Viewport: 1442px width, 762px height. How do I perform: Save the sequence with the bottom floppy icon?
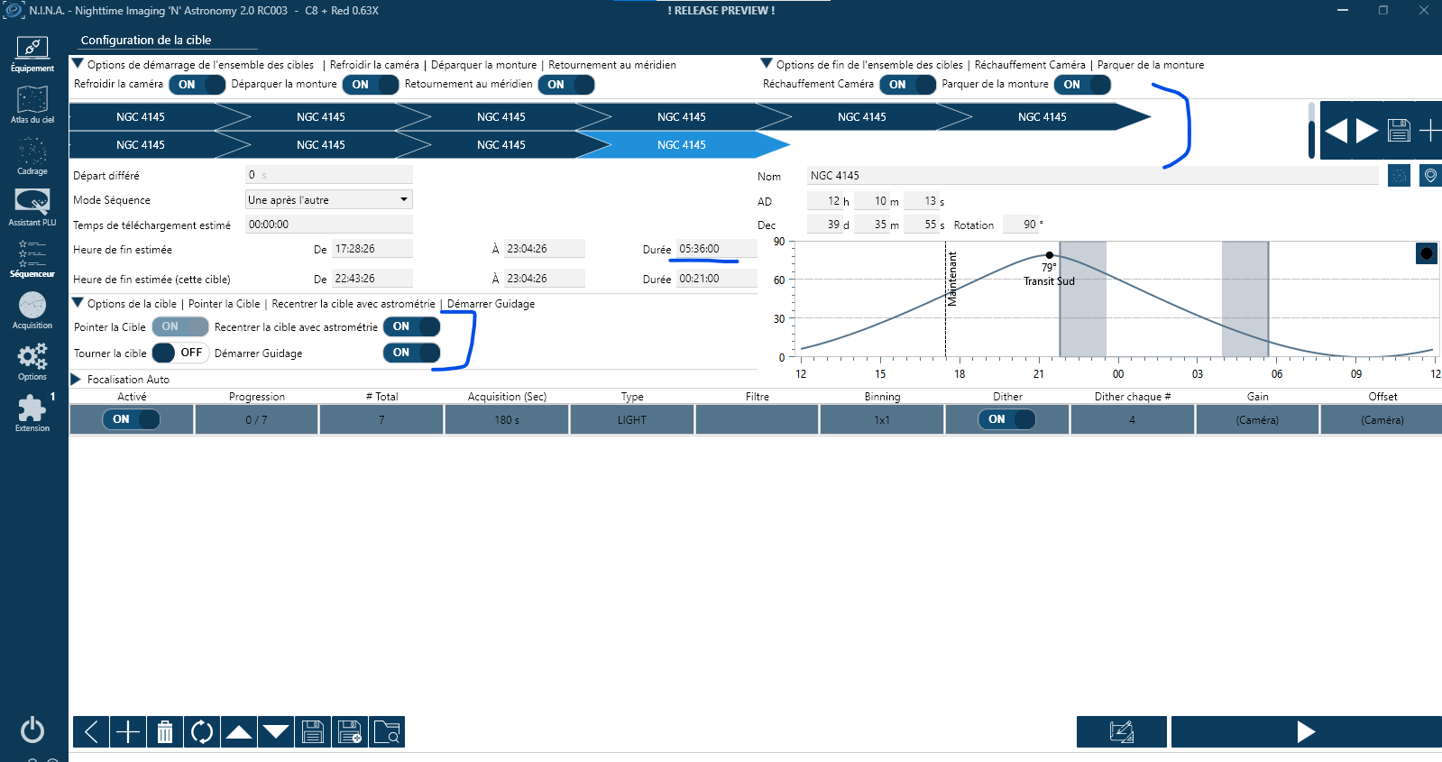pyautogui.click(x=313, y=732)
